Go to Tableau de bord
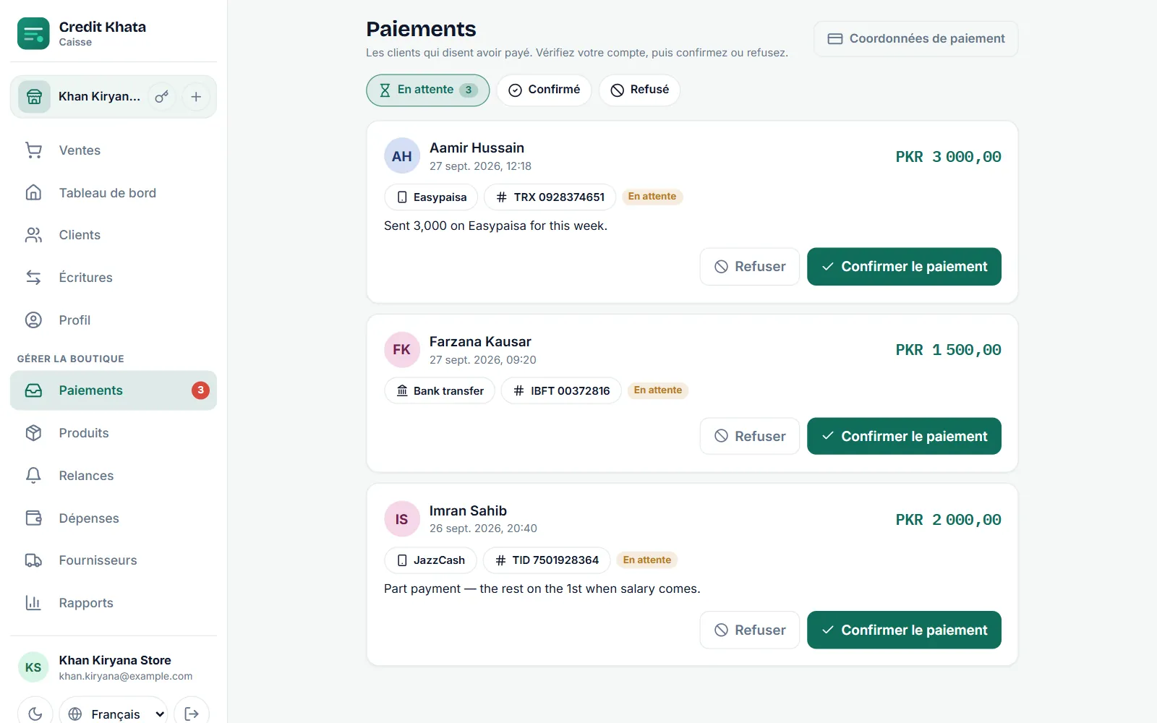This screenshot has height=723, width=1157. coord(114,193)
